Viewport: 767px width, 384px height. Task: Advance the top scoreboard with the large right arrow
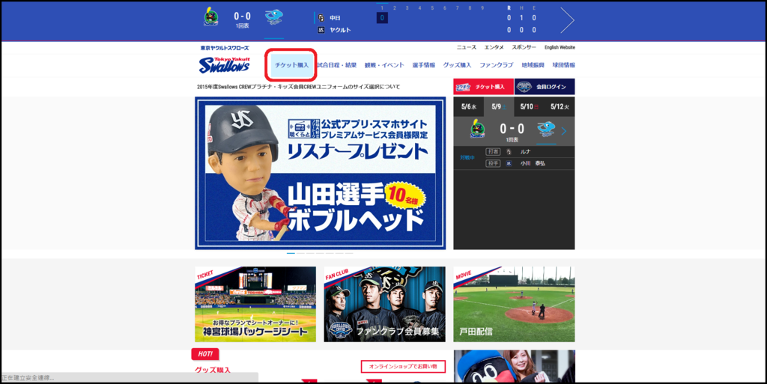click(568, 20)
